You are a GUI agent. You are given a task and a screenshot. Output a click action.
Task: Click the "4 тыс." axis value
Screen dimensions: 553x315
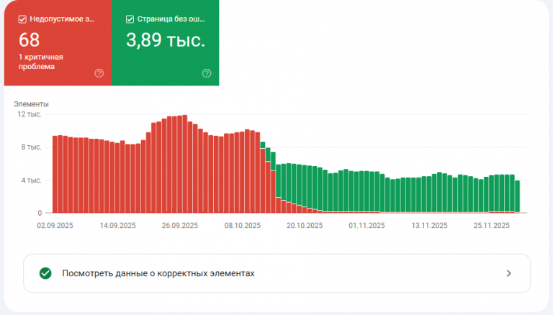coord(32,181)
